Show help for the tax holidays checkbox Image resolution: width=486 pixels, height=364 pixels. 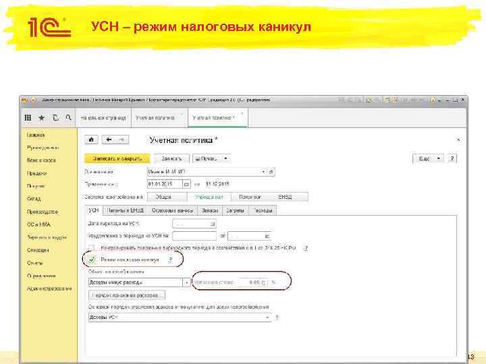point(170,260)
